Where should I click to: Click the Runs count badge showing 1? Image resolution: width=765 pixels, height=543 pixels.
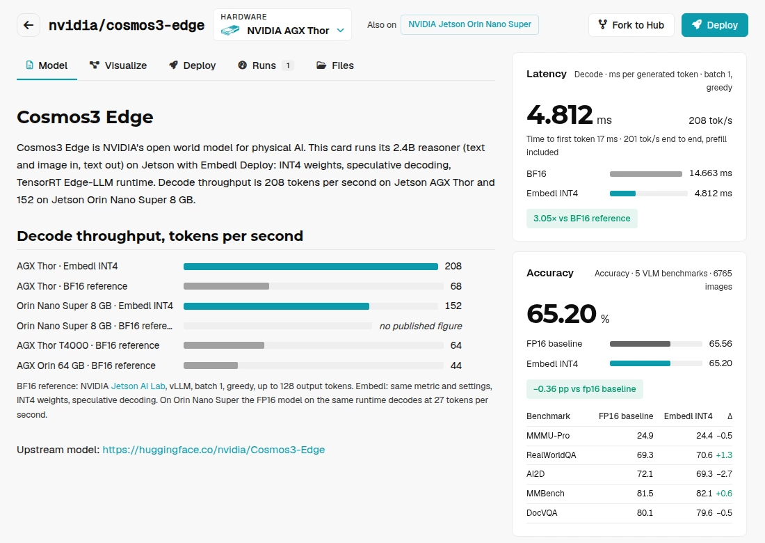(288, 65)
